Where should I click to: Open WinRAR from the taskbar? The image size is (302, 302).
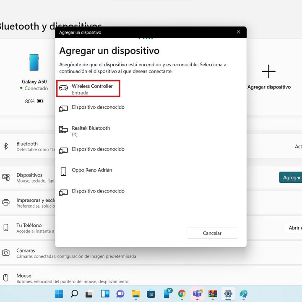(213, 294)
